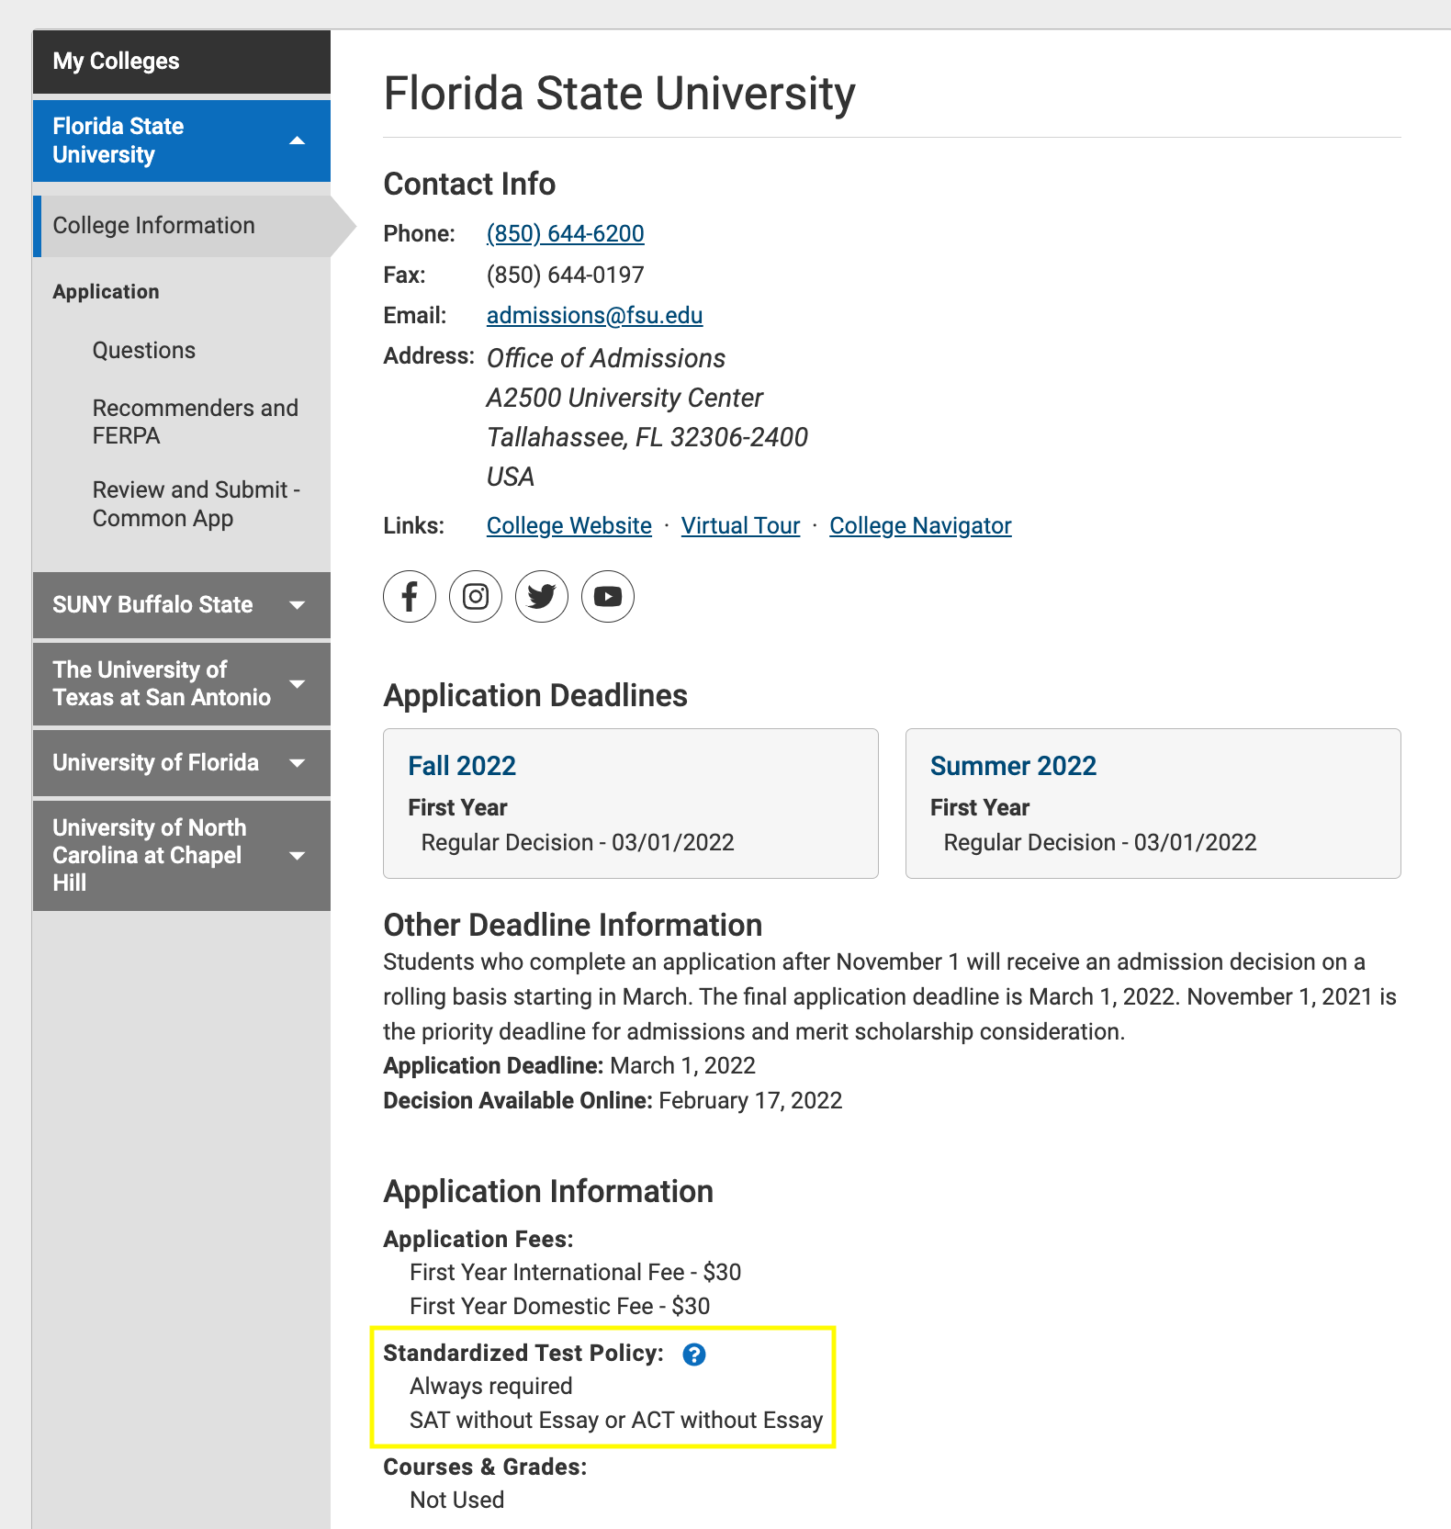Image resolution: width=1451 pixels, height=1529 pixels.
Task: Open the Facebook social icon
Action: coord(410,597)
